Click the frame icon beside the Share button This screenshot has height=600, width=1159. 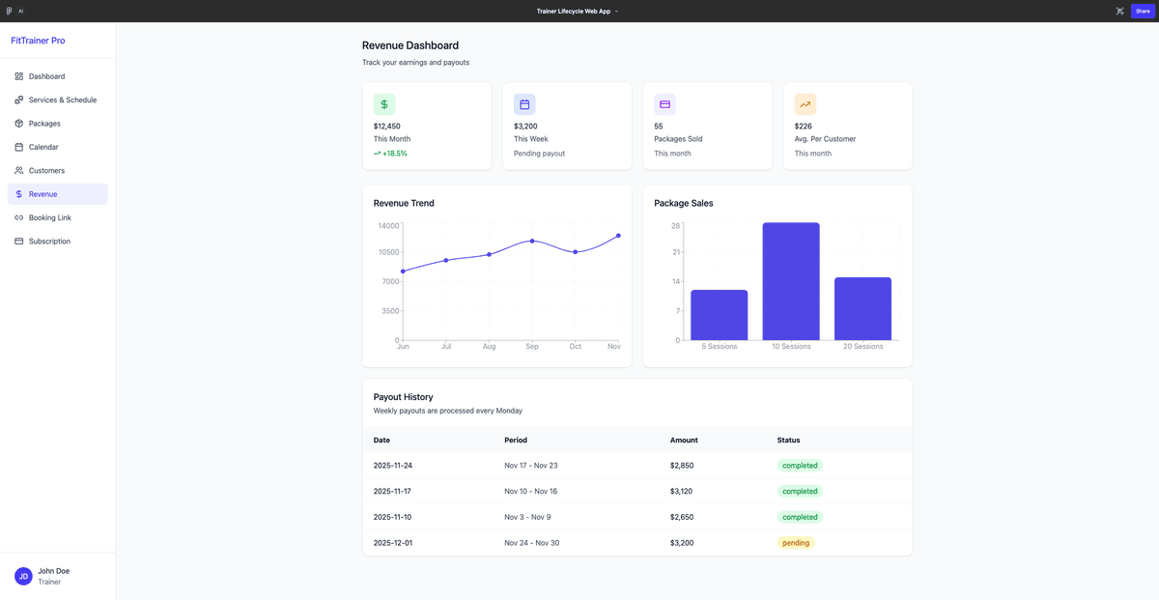(x=1119, y=11)
